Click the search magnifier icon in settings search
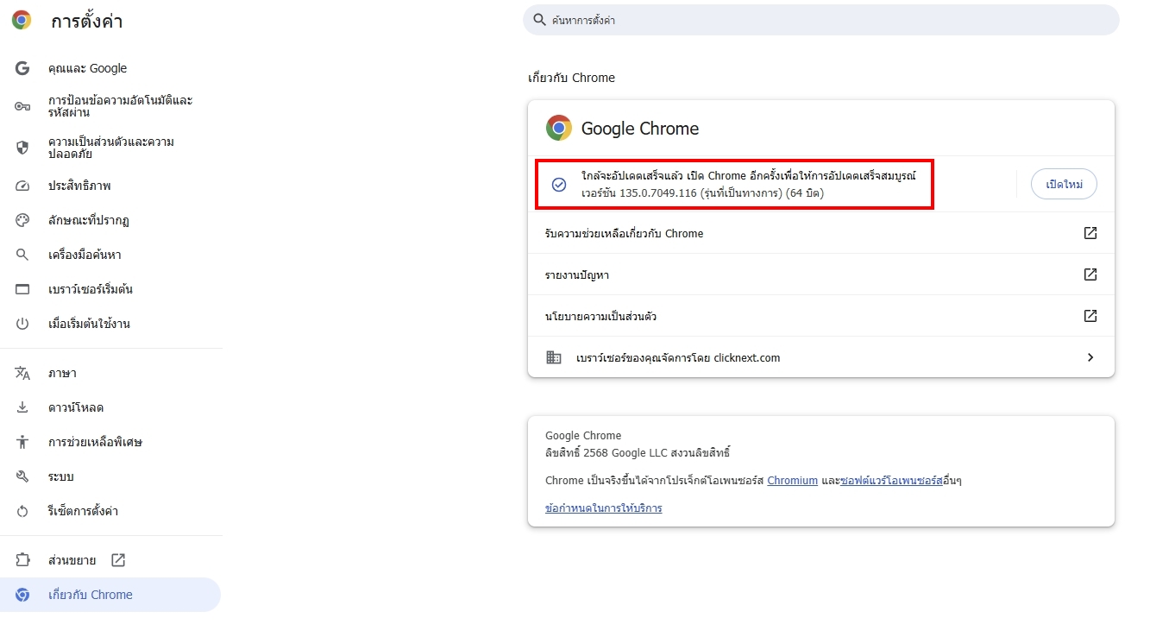Screen dimensions: 1150x637 coord(540,20)
